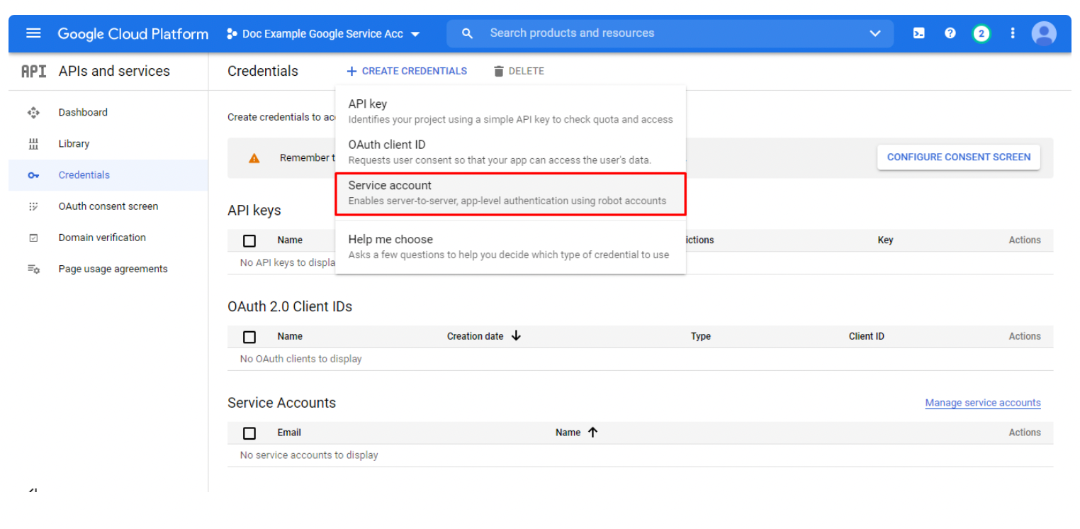Click the Domain verification checkbox icon

(33, 238)
